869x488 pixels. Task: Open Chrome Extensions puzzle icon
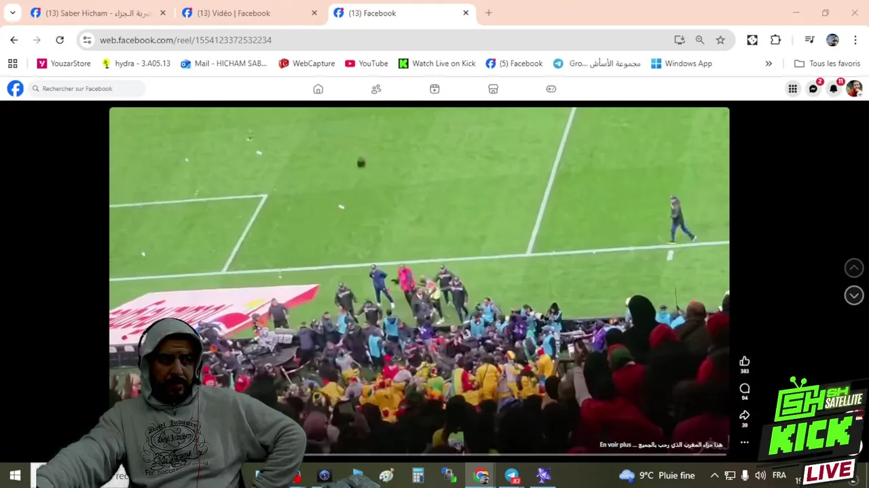pos(775,40)
